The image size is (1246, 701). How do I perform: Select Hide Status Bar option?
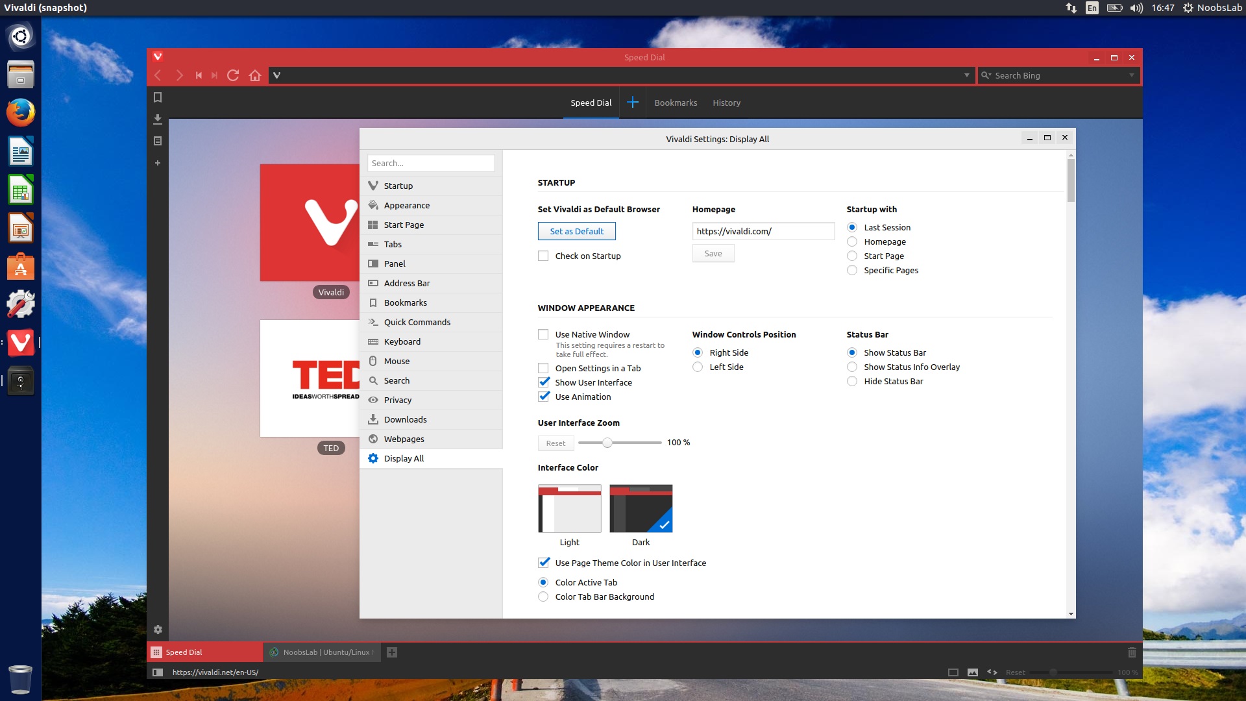[x=852, y=381]
